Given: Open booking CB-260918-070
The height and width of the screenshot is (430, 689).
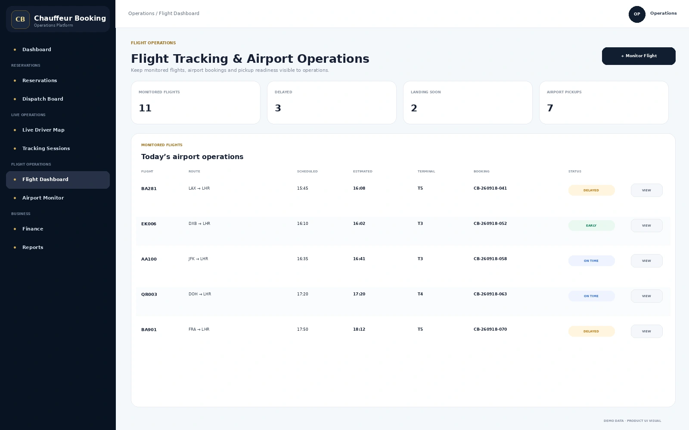Looking at the screenshot, I should point(490,329).
